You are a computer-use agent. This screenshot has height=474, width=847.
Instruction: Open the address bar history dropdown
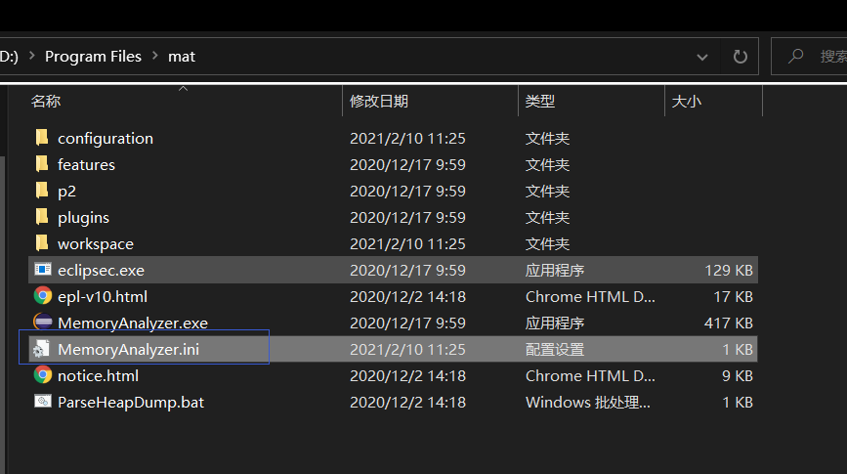coord(702,57)
